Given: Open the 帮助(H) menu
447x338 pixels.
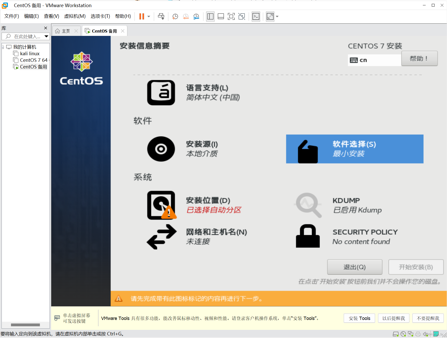Looking at the screenshot, I should coord(123,16).
